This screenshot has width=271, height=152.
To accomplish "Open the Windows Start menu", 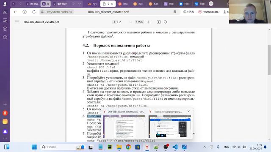I will (x=34, y=147).
